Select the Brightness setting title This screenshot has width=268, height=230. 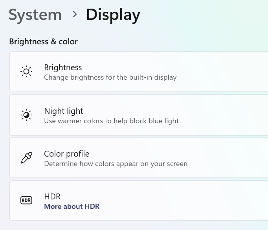pyautogui.click(x=63, y=68)
